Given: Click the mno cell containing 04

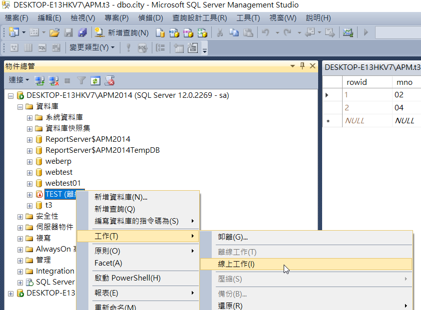Looking at the screenshot, I should (x=406, y=108).
